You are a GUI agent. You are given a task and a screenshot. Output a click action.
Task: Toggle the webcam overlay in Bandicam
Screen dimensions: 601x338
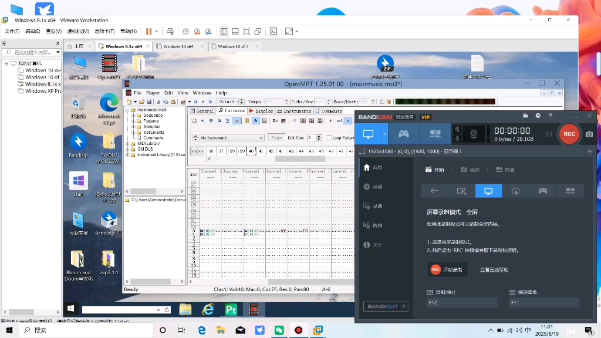[x=474, y=134]
